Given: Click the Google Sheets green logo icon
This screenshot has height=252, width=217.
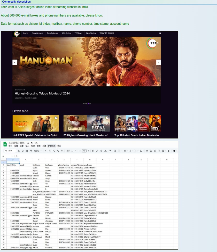Looking at the screenshot, I should (5, 144).
